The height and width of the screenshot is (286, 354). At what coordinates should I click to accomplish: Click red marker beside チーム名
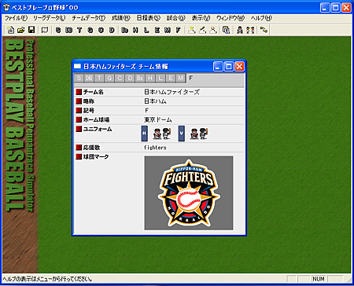click(x=79, y=92)
